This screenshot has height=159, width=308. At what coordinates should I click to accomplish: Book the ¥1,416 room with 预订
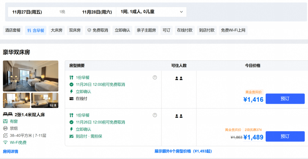tap(285, 99)
